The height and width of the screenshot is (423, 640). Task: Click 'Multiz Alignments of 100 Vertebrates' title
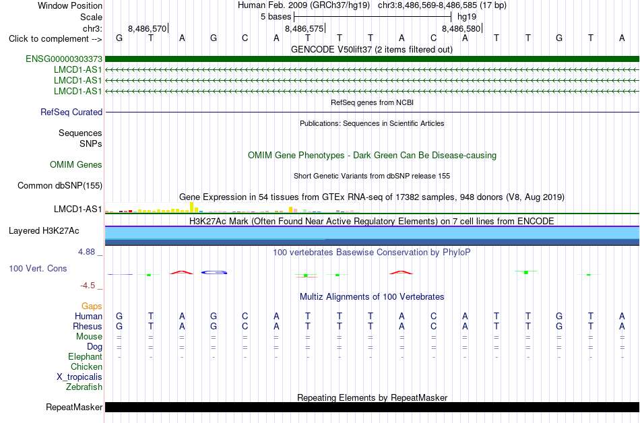tap(372, 296)
